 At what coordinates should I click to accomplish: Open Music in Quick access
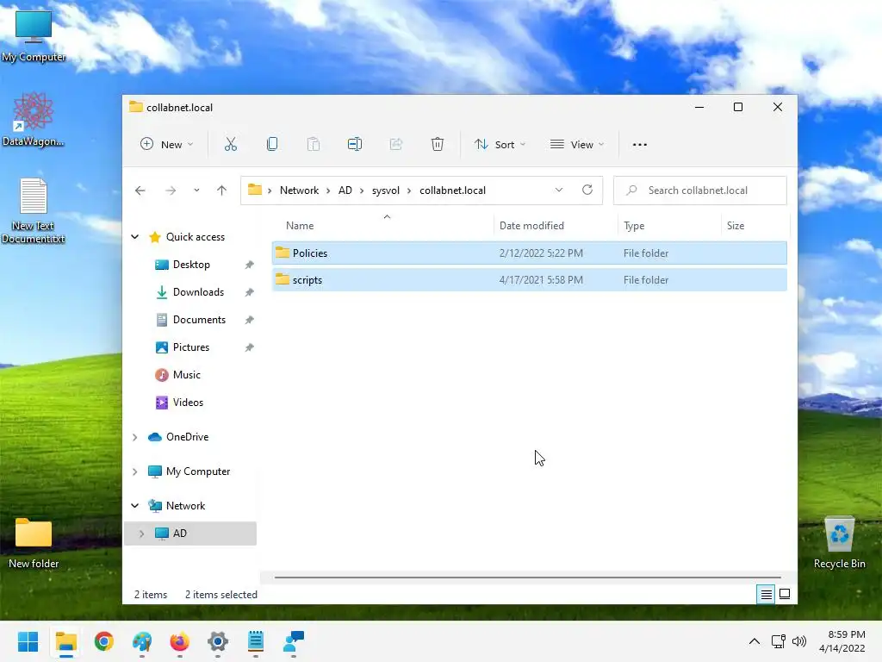186,375
